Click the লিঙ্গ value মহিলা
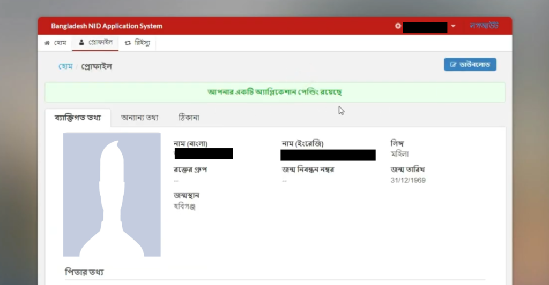The image size is (549, 285). tap(401, 154)
